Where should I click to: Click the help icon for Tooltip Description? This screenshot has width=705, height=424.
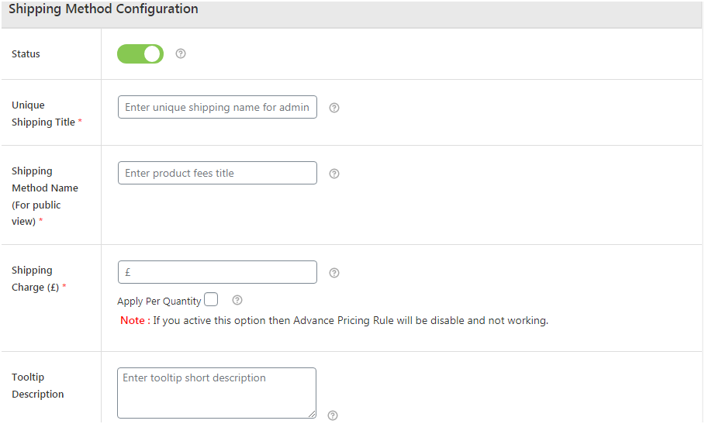click(x=333, y=415)
